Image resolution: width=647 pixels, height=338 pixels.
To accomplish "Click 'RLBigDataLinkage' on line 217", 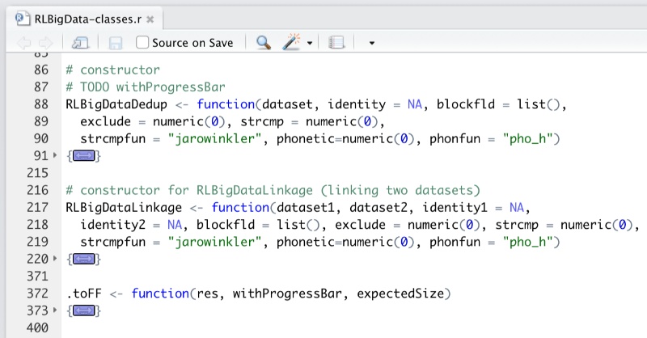I will coord(124,208).
